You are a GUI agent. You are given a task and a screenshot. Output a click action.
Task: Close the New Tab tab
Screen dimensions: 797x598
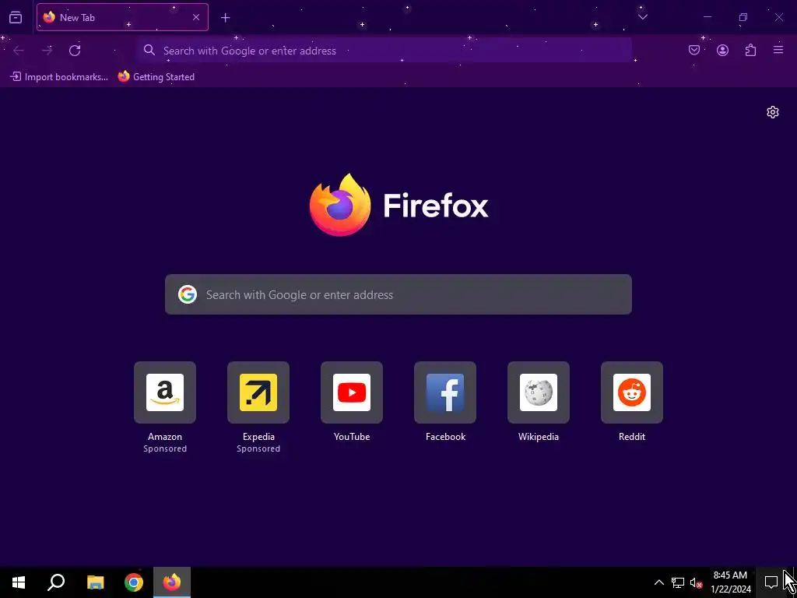[195, 17]
